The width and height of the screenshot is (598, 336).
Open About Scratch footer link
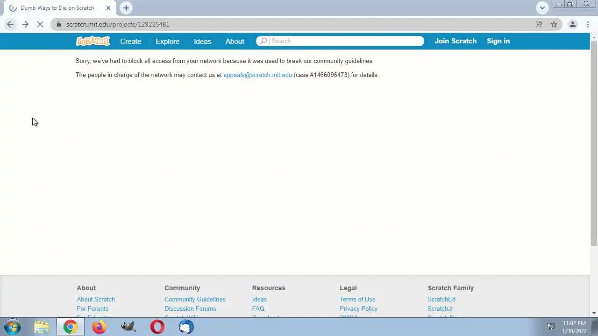pyautogui.click(x=96, y=299)
